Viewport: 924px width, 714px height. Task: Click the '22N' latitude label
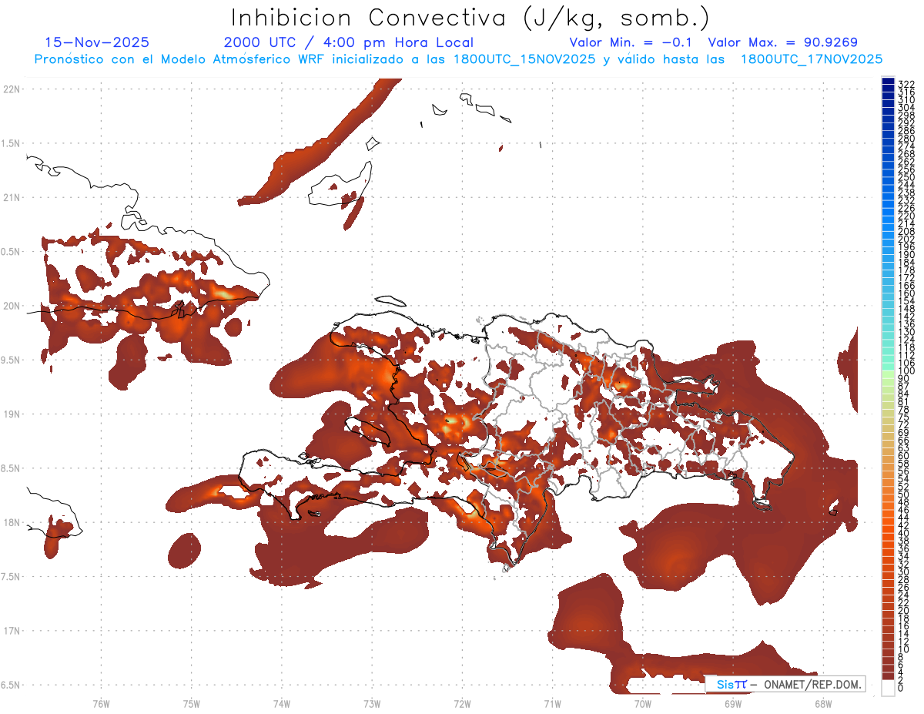(x=12, y=89)
